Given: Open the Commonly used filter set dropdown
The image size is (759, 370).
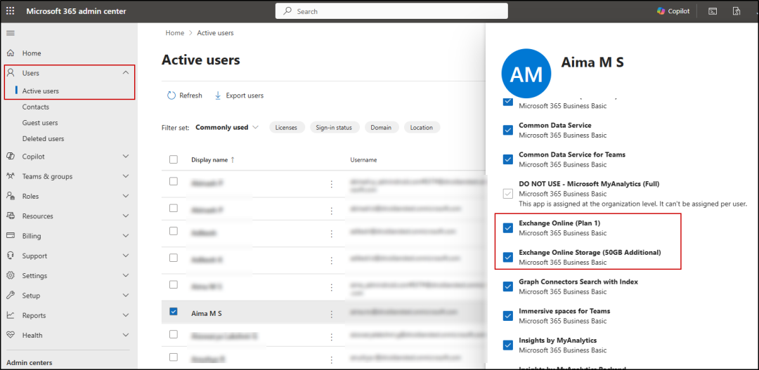Looking at the screenshot, I should point(227,127).
